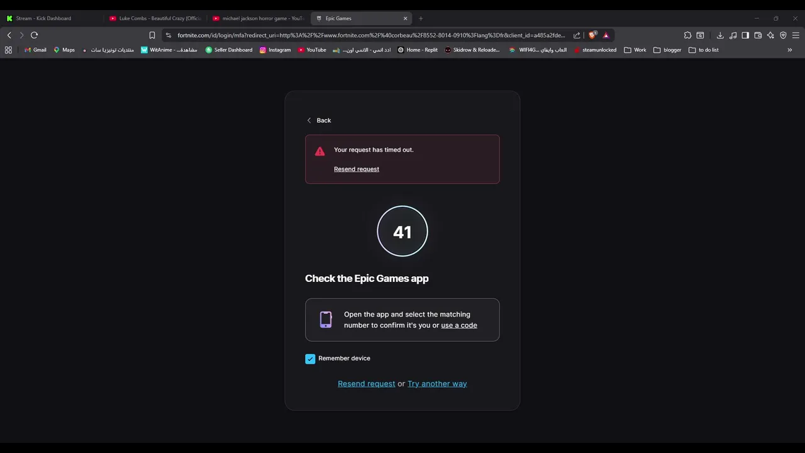Open the Brave Wallet icon
This screenshot has height=453, width=805.
(758, 35)
